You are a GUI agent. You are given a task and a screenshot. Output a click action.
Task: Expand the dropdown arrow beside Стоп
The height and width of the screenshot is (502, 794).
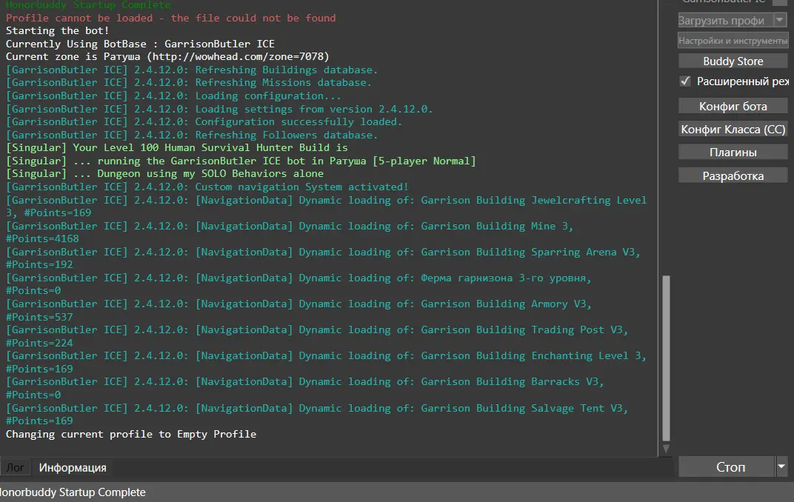781,466
